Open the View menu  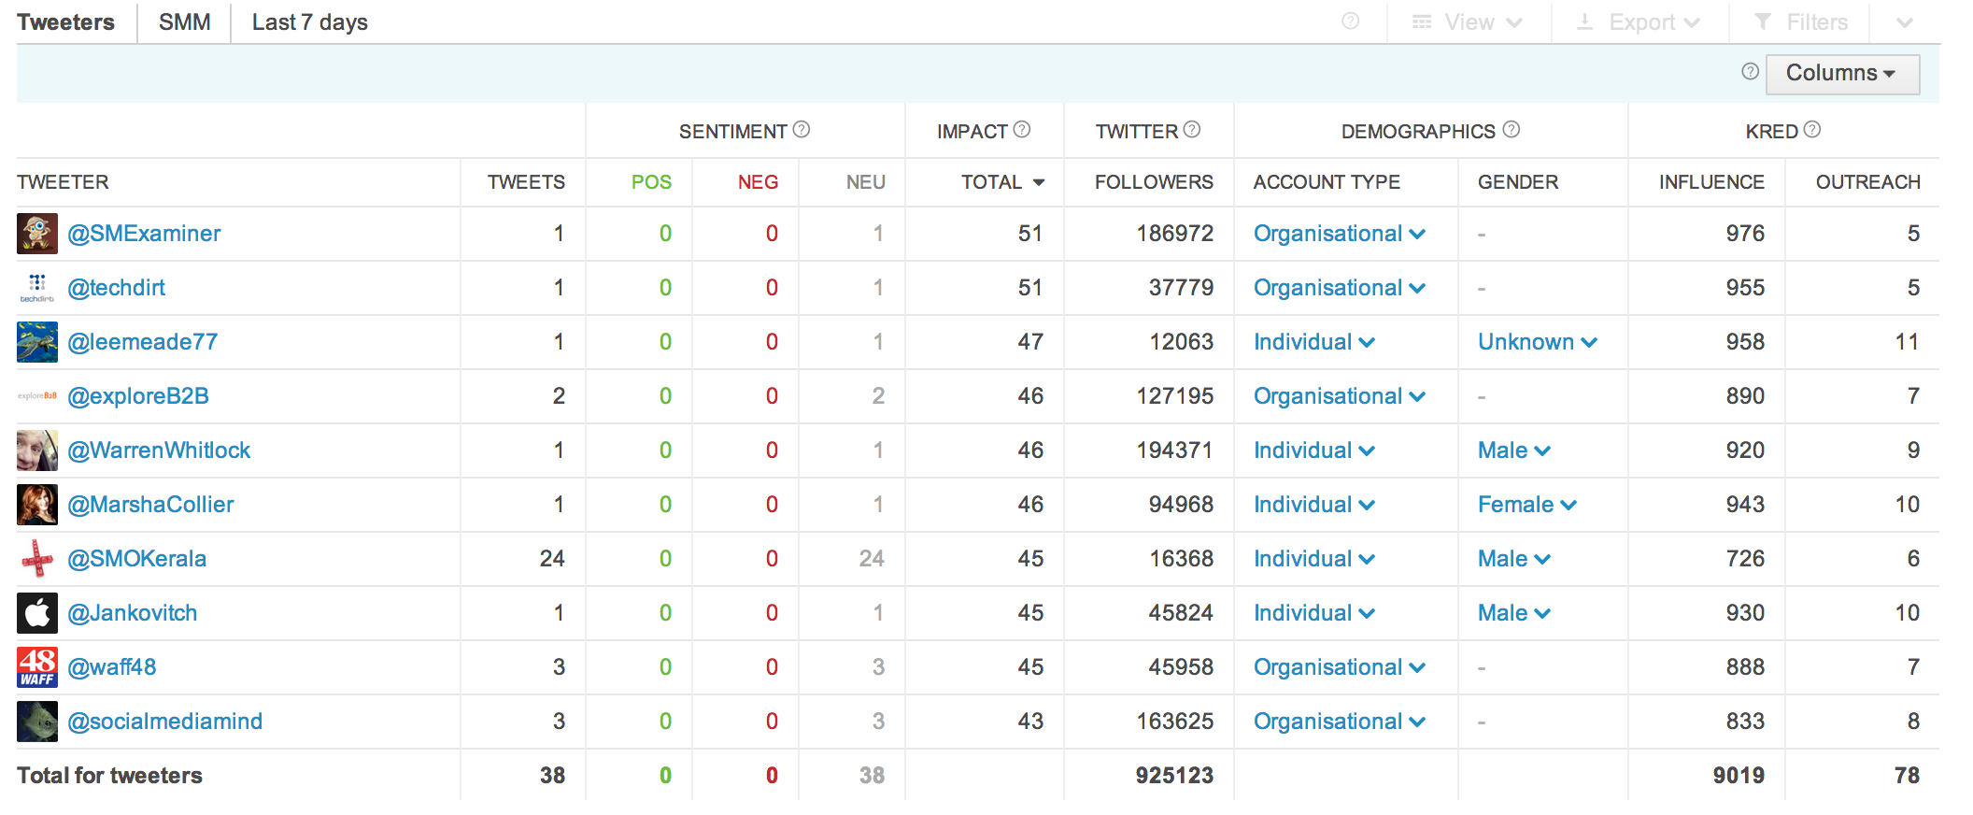(1468, 22)
